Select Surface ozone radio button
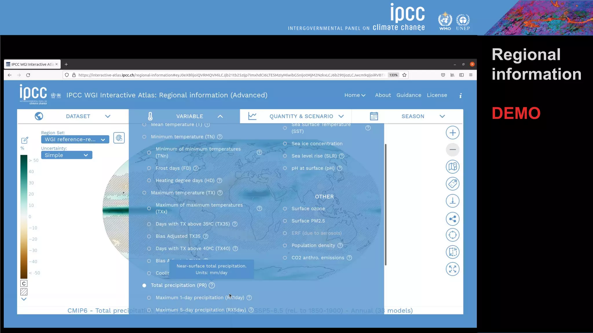593x333 pixels. (285, 209)
